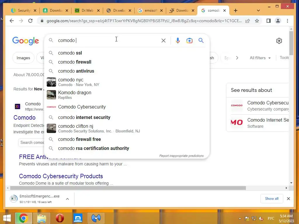The image size is (299, 224).
Task: Open network tray icon
Action: [x=254, y=218]
